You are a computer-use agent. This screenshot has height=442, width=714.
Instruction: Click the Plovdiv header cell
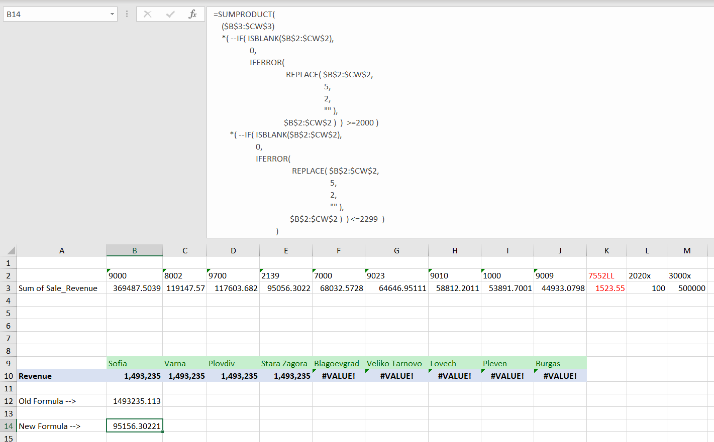(233, 363)
